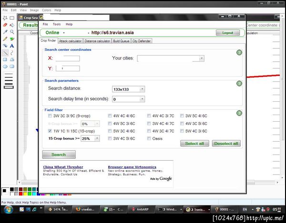Image resolution: width=286 pixels, height=223 pixels.
Task: Choose the Curve tool in Paint
Action: click(x=12, y=53)
